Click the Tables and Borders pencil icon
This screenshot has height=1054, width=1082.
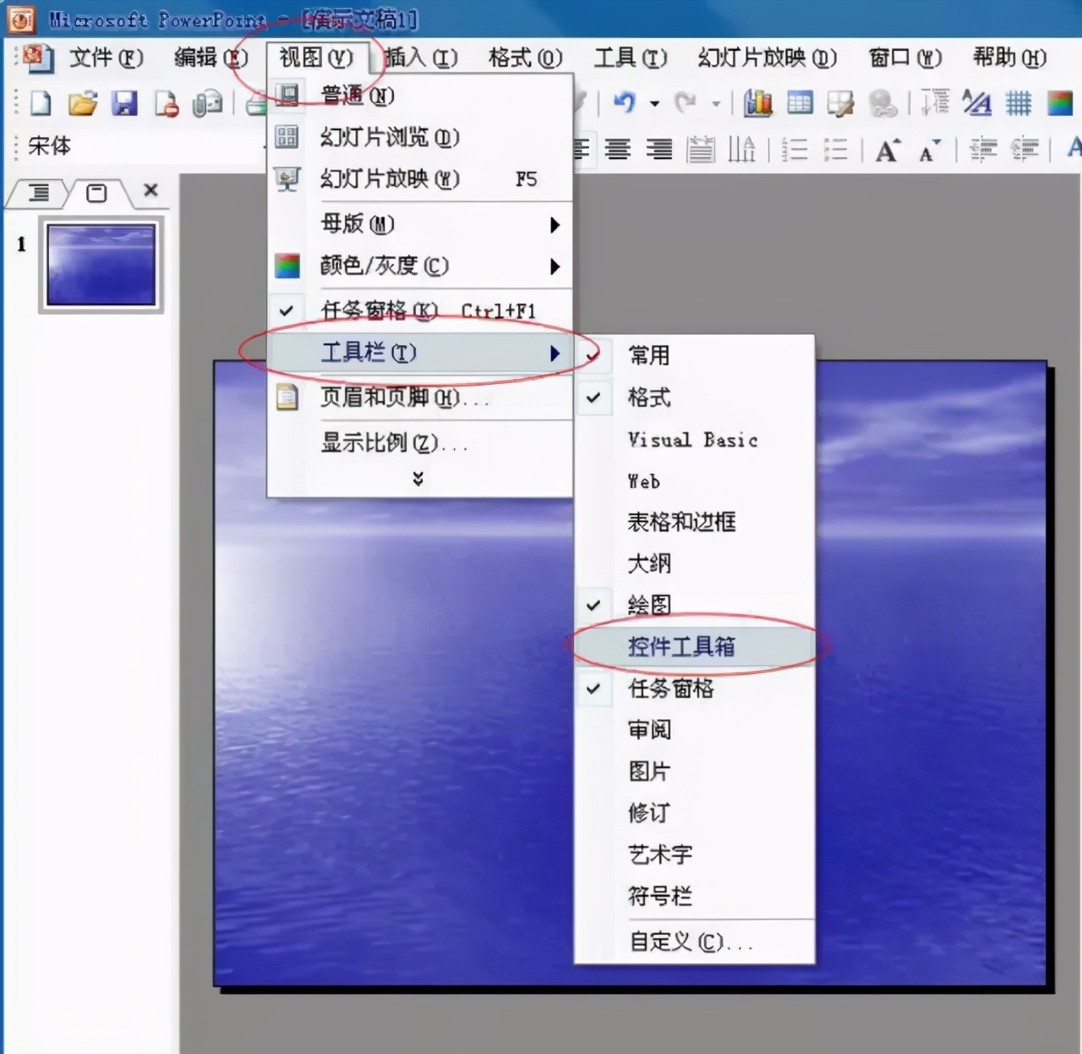click(x=840, y=103)
